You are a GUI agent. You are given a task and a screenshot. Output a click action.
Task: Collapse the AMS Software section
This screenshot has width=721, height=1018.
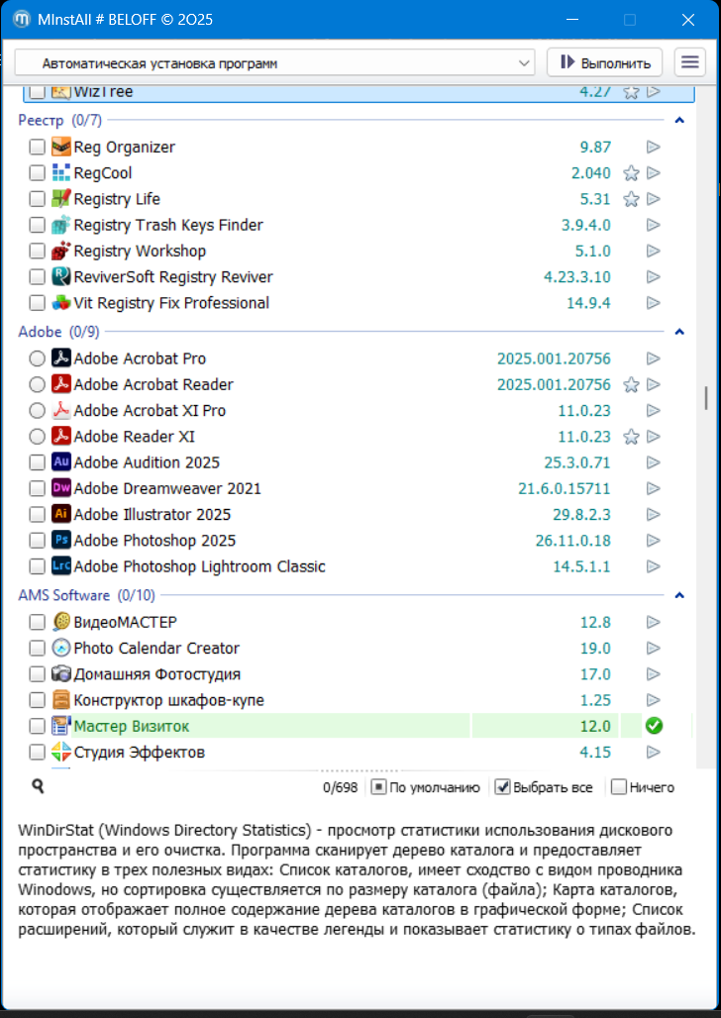(679, 596)
